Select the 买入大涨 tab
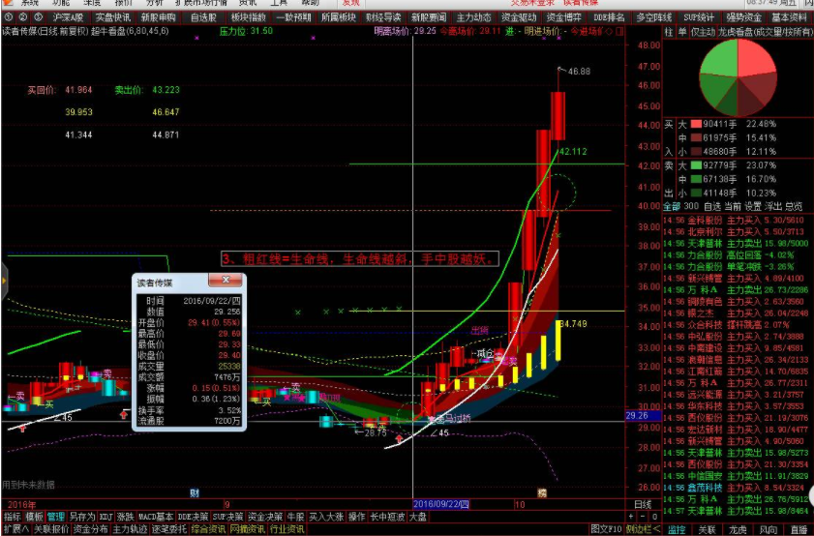 (x=326, y=517)
